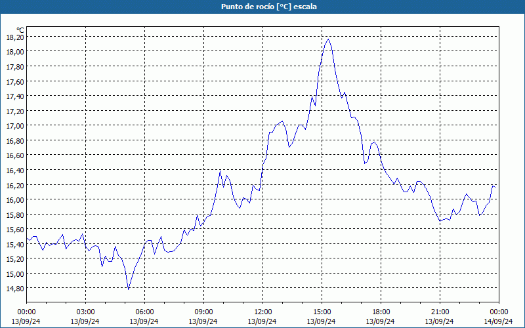Viewport: 525px width, 328px height.
Task: Select the 16,60 y-axis label
Action: 15,155
